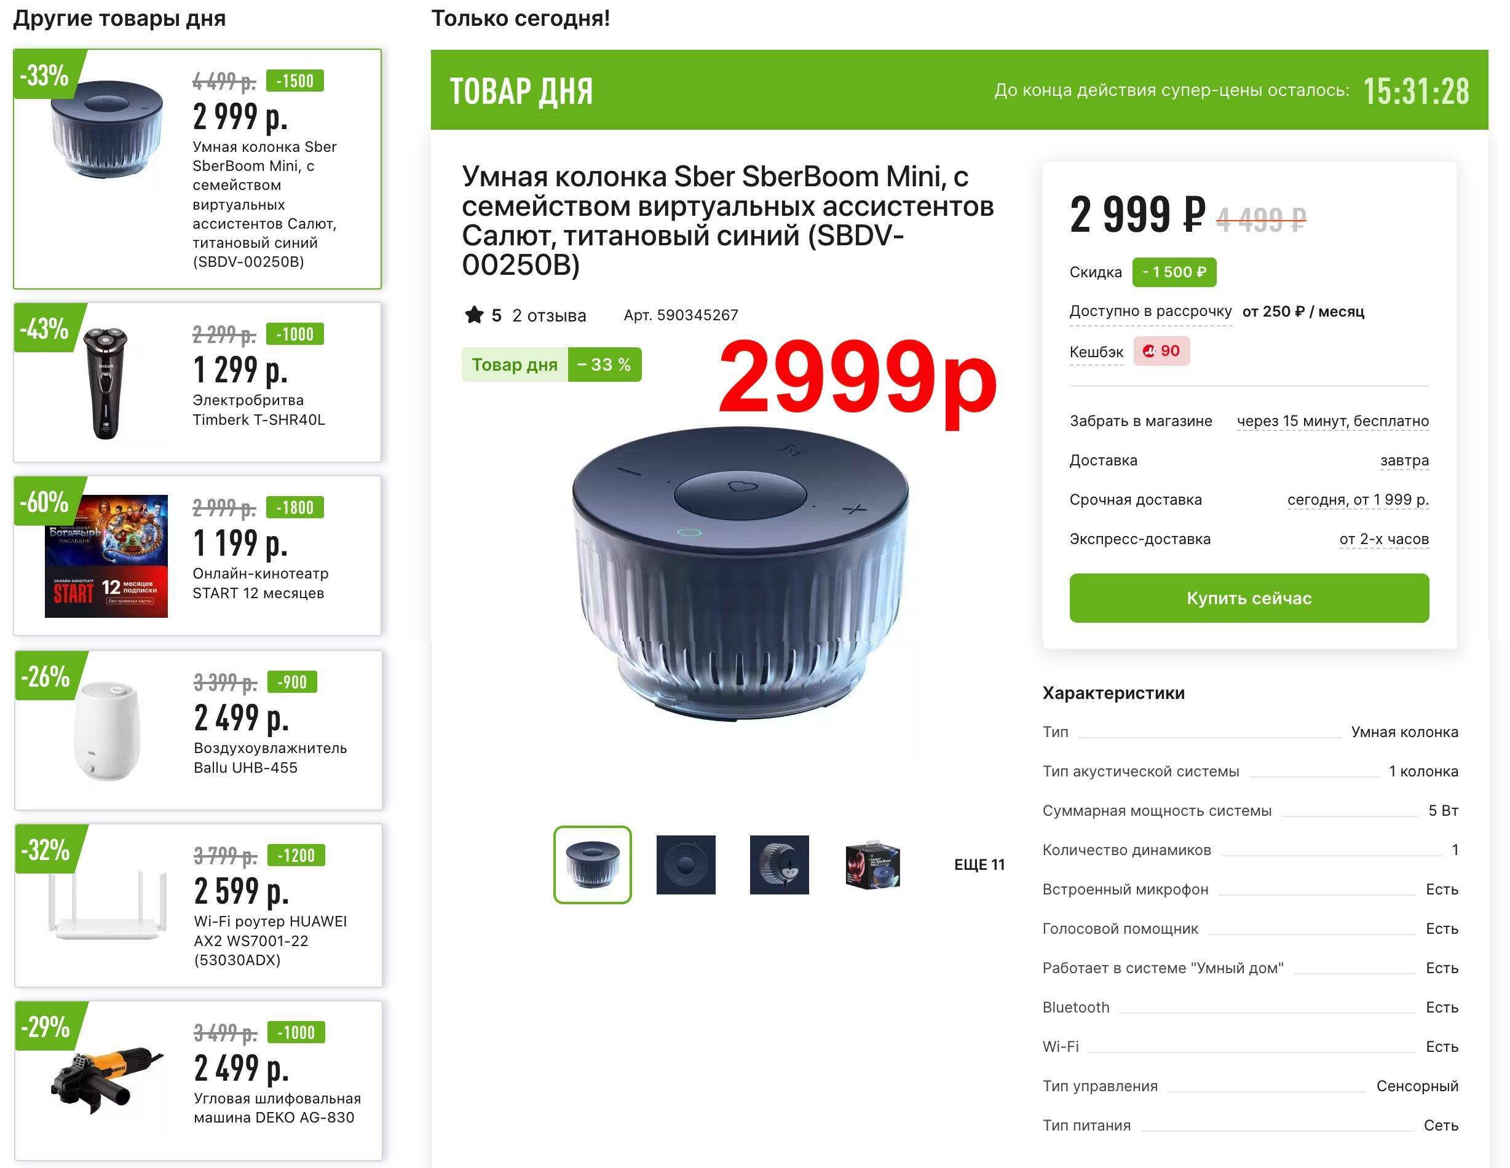Open the Доступно в рассрочку installment details
Viewport: 1510px width, 1168px height.
coord(1150,312)
